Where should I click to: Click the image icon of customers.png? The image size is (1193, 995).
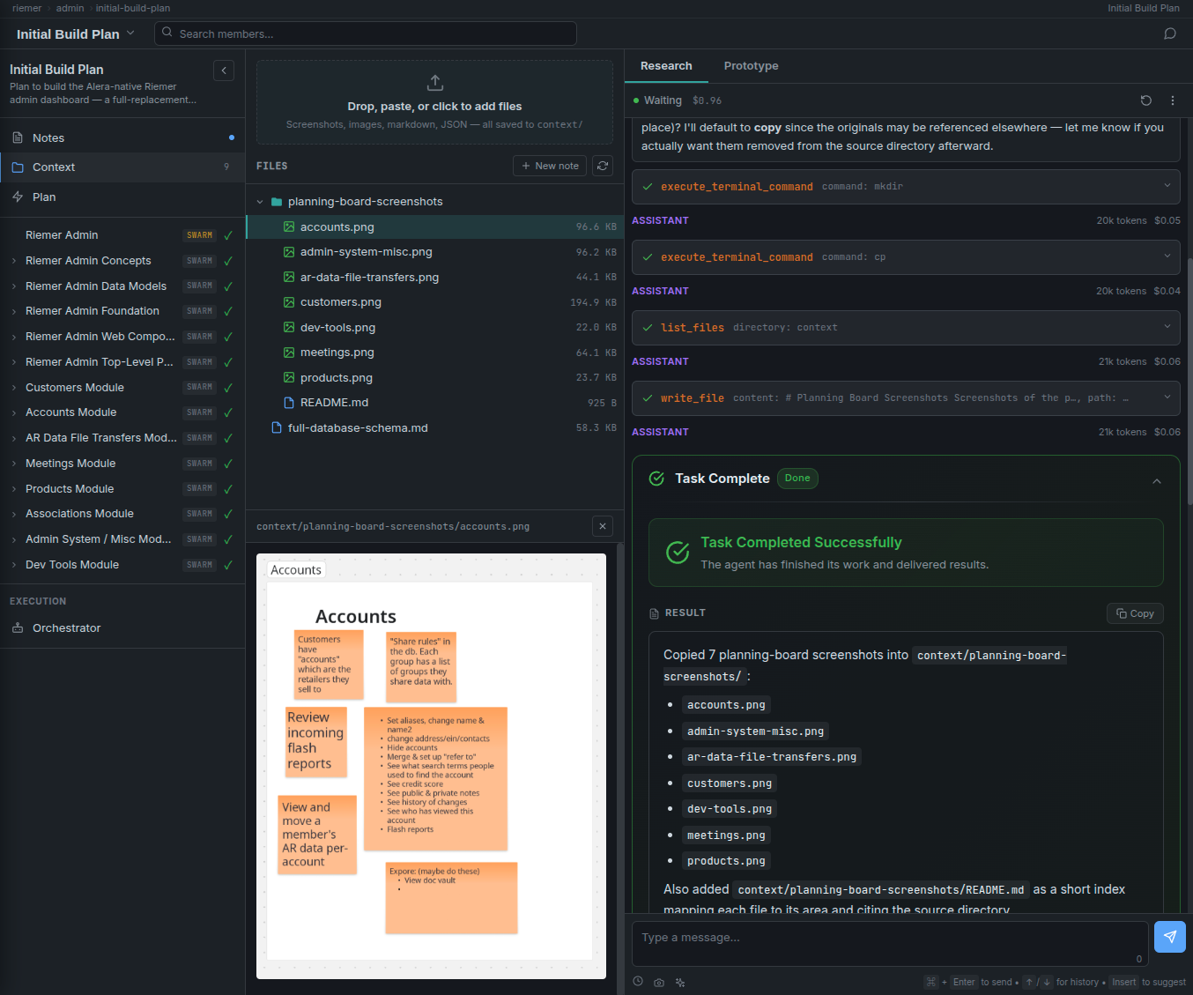coord(289,301)
